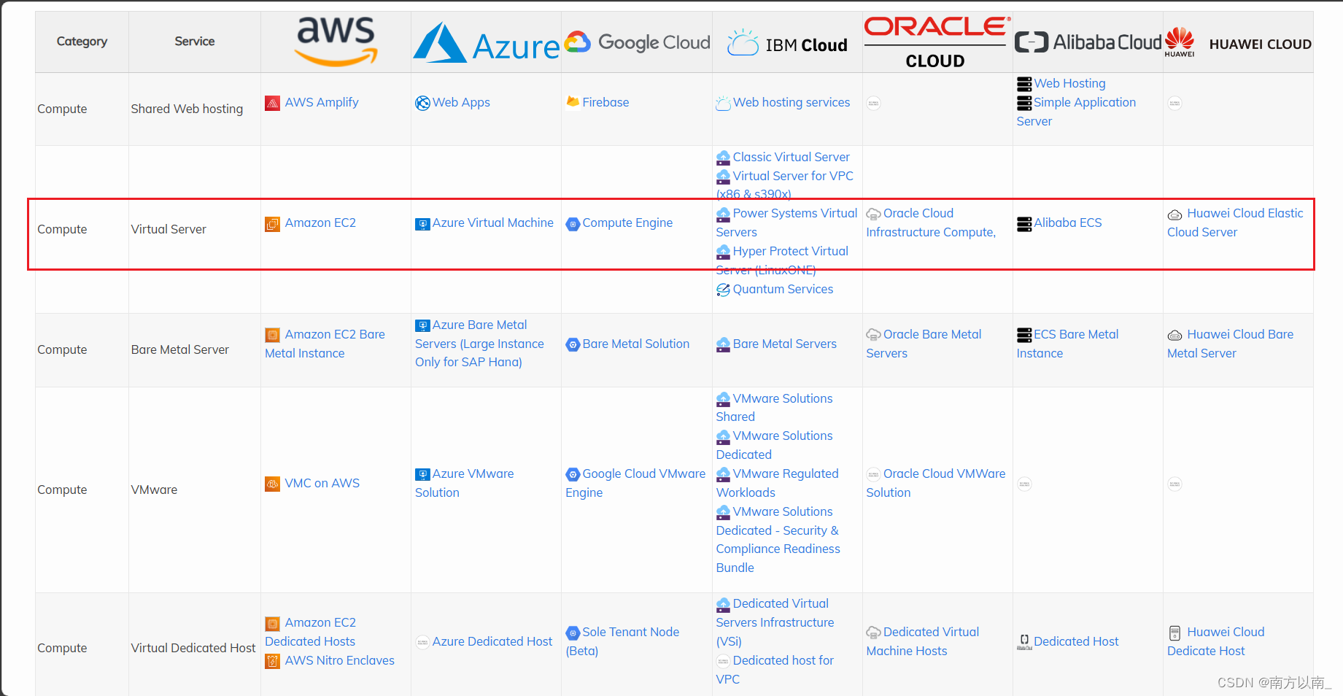Open the Alibaba ECS link
1343x696 pixels.
[1068, 223]
